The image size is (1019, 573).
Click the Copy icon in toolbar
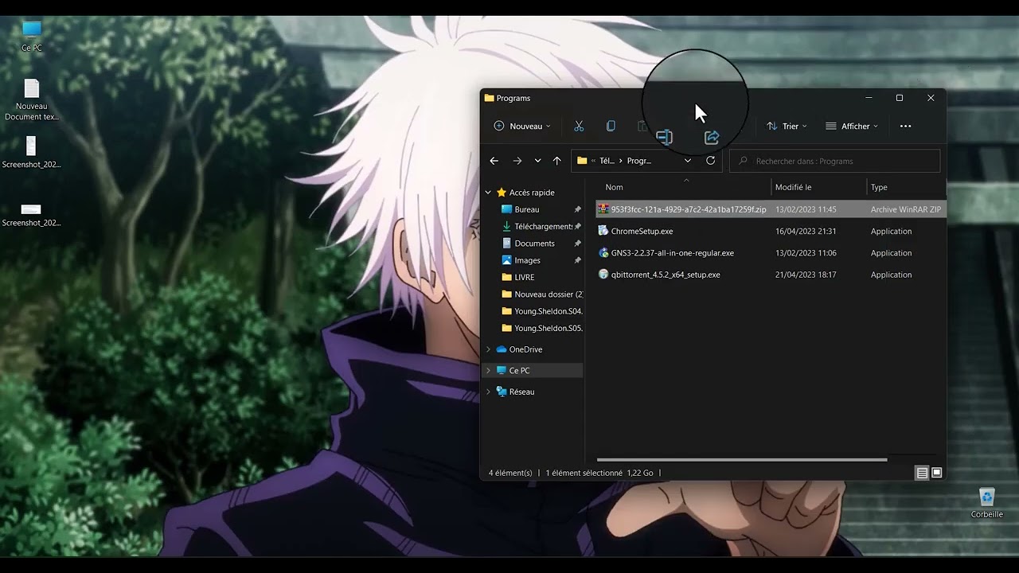[x=611, y=126]
